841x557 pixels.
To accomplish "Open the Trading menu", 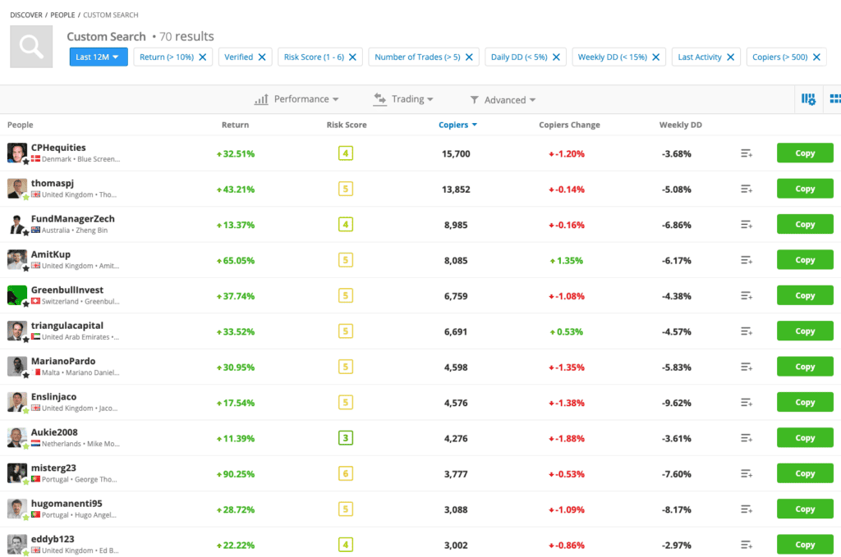I will pyautogui.click(x=403, y=99).
